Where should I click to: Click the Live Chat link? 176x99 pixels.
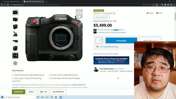coord(103,71)
